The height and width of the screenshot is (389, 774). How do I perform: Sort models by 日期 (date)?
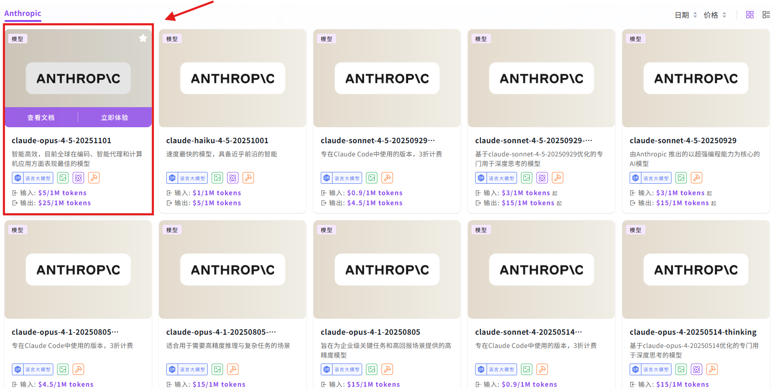coord(686,15)
